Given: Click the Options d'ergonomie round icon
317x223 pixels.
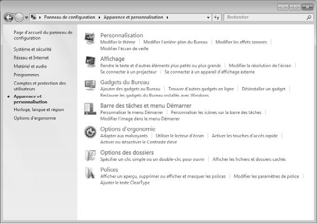Looking at the screenshot, I should pyautogui.click(x=90, y=132).
